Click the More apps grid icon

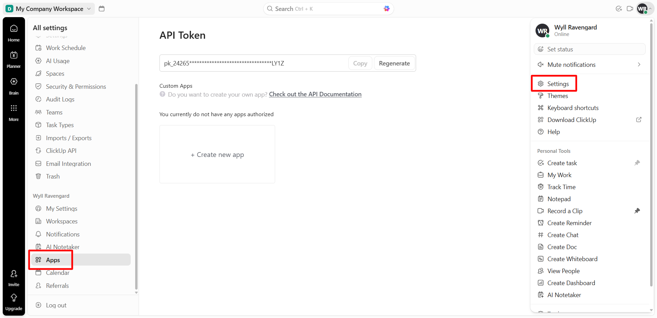[x=14, y=108]
